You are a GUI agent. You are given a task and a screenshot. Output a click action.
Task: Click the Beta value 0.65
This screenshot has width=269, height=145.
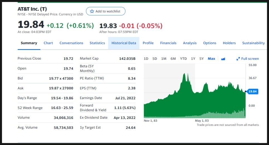(132, 68)
